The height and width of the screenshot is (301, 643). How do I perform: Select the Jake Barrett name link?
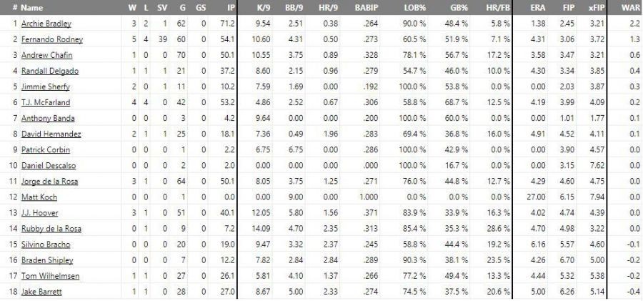pyautogui.click(x=41, y=292)
